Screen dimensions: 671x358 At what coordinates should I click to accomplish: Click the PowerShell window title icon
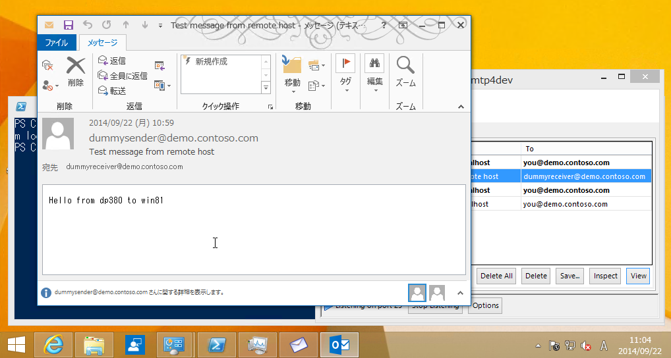coord(21,107)
